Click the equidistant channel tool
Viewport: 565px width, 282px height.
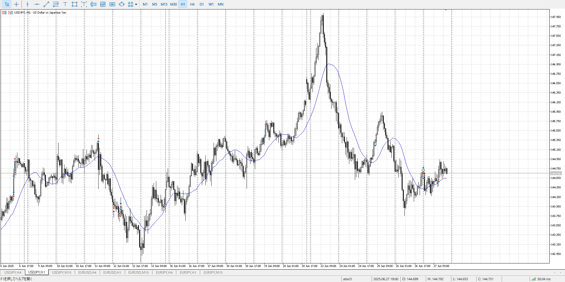tap(56, 4)
